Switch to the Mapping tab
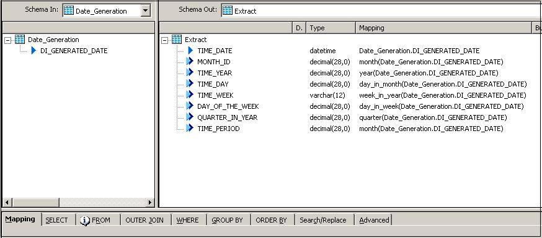This screenshot has height=238, width=542. (x=20, y=219)
